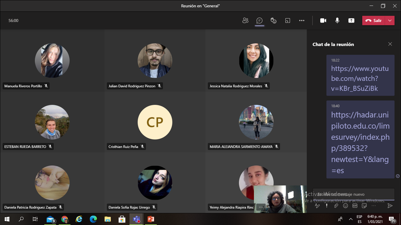Open breakout rooms icon
Screen dimensions: 401x225
click(288, 21)
